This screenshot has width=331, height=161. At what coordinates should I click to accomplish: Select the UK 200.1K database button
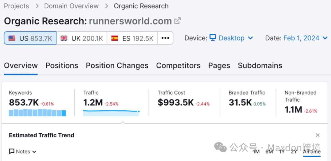point(82,38)
